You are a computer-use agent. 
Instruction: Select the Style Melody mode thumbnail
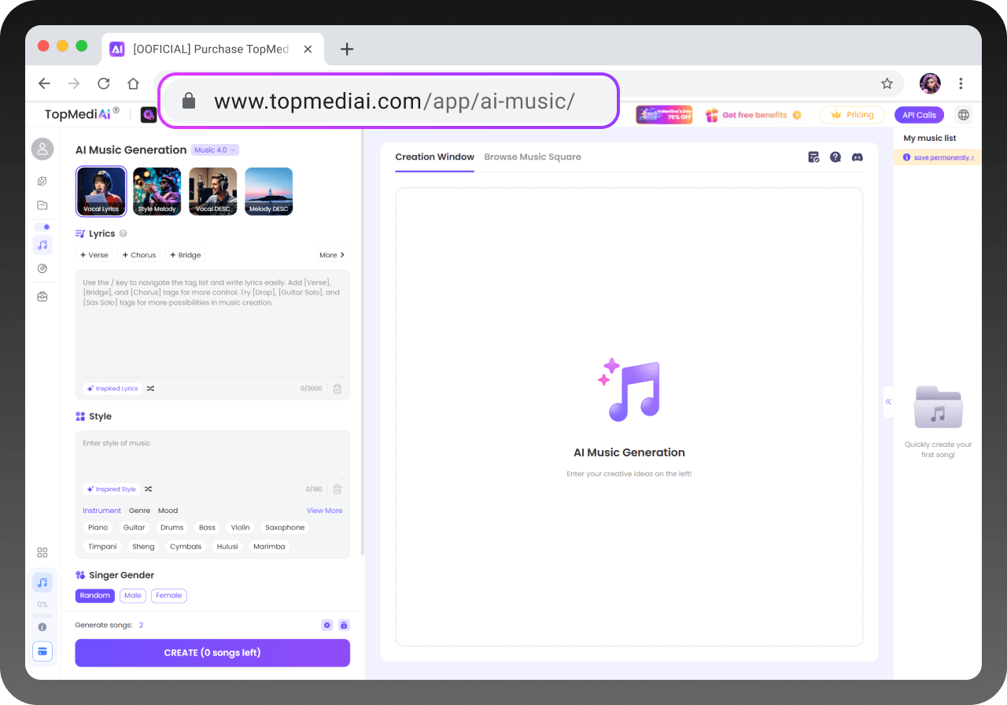pyautogui.click(x=157, y=191)
